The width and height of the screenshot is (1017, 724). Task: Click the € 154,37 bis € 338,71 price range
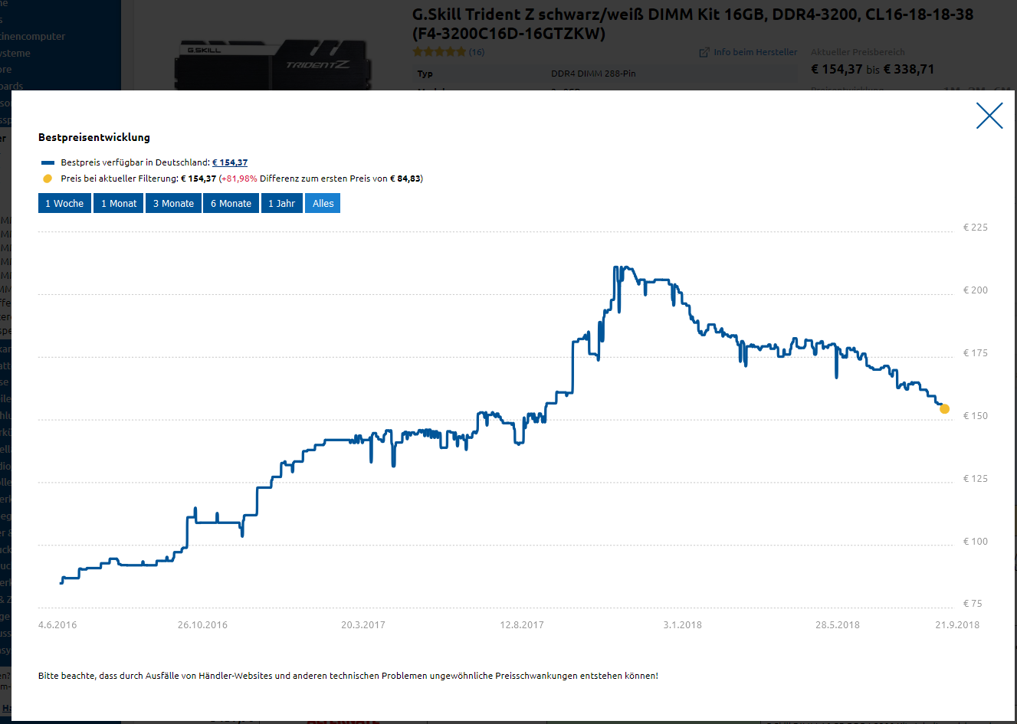(x=872, y=69)
